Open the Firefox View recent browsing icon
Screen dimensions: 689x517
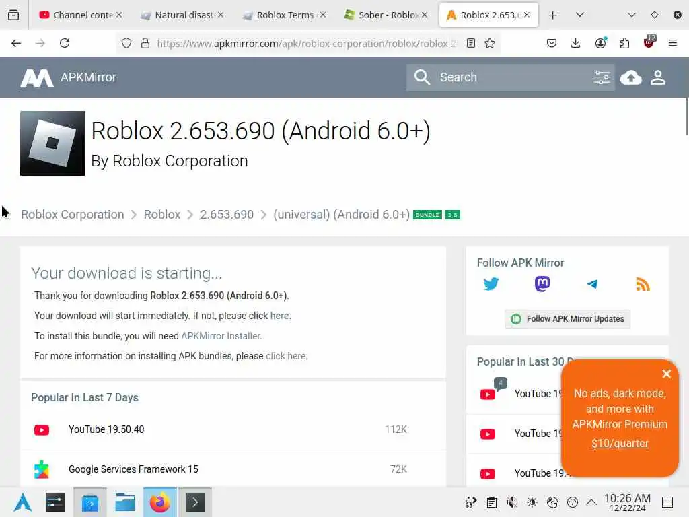(13, 15)
